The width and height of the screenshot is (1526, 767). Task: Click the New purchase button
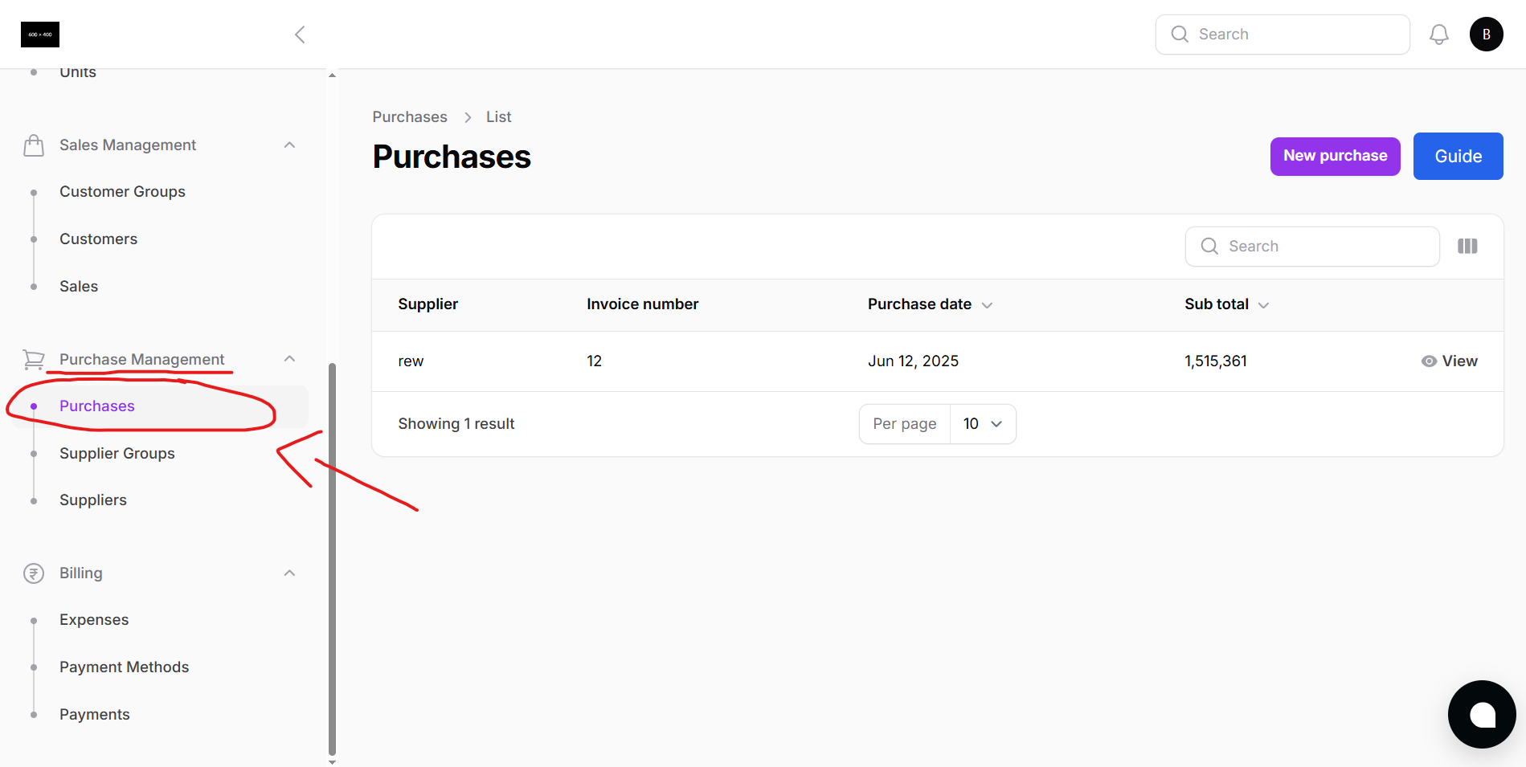(x=1335, y=156)
